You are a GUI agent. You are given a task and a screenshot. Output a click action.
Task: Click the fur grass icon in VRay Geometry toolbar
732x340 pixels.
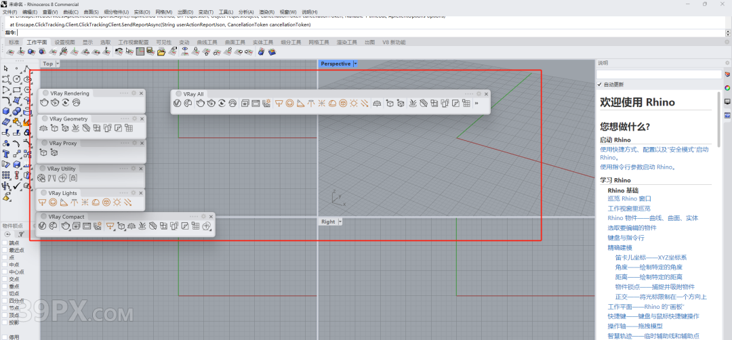[x=75, y=128]
